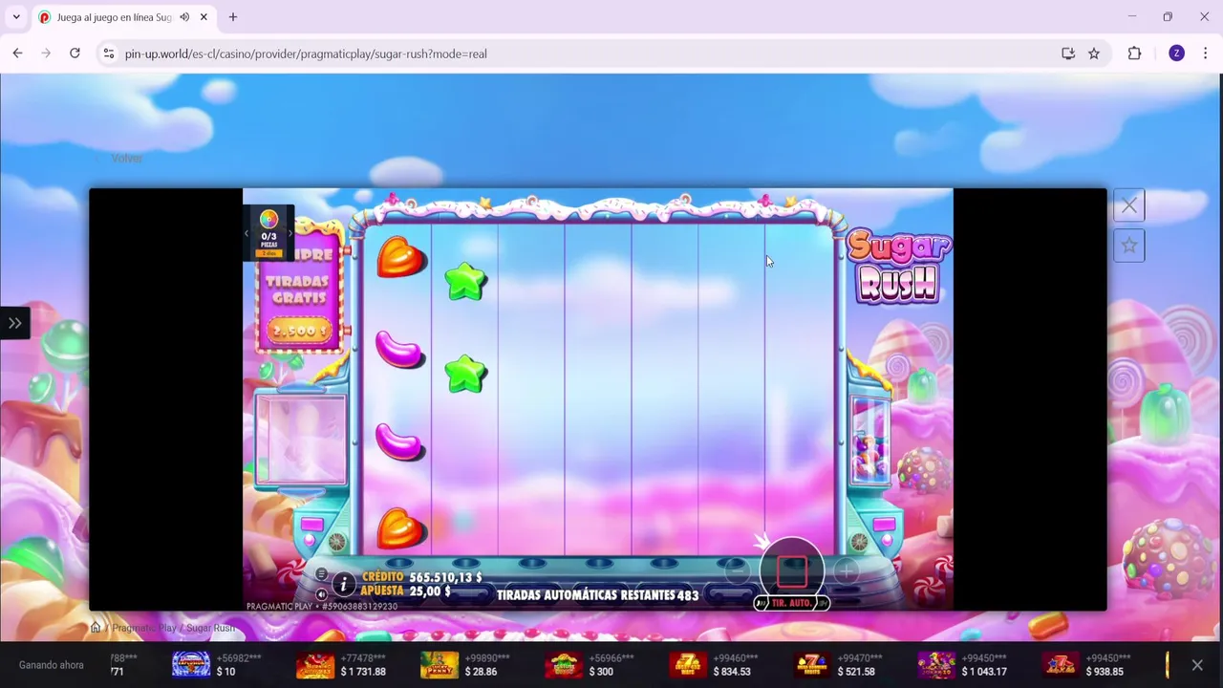Open the winner game thumbnail showing $ 521.58
The width and height of the screenshot is (1223, 688).
(x=812, y=664)
